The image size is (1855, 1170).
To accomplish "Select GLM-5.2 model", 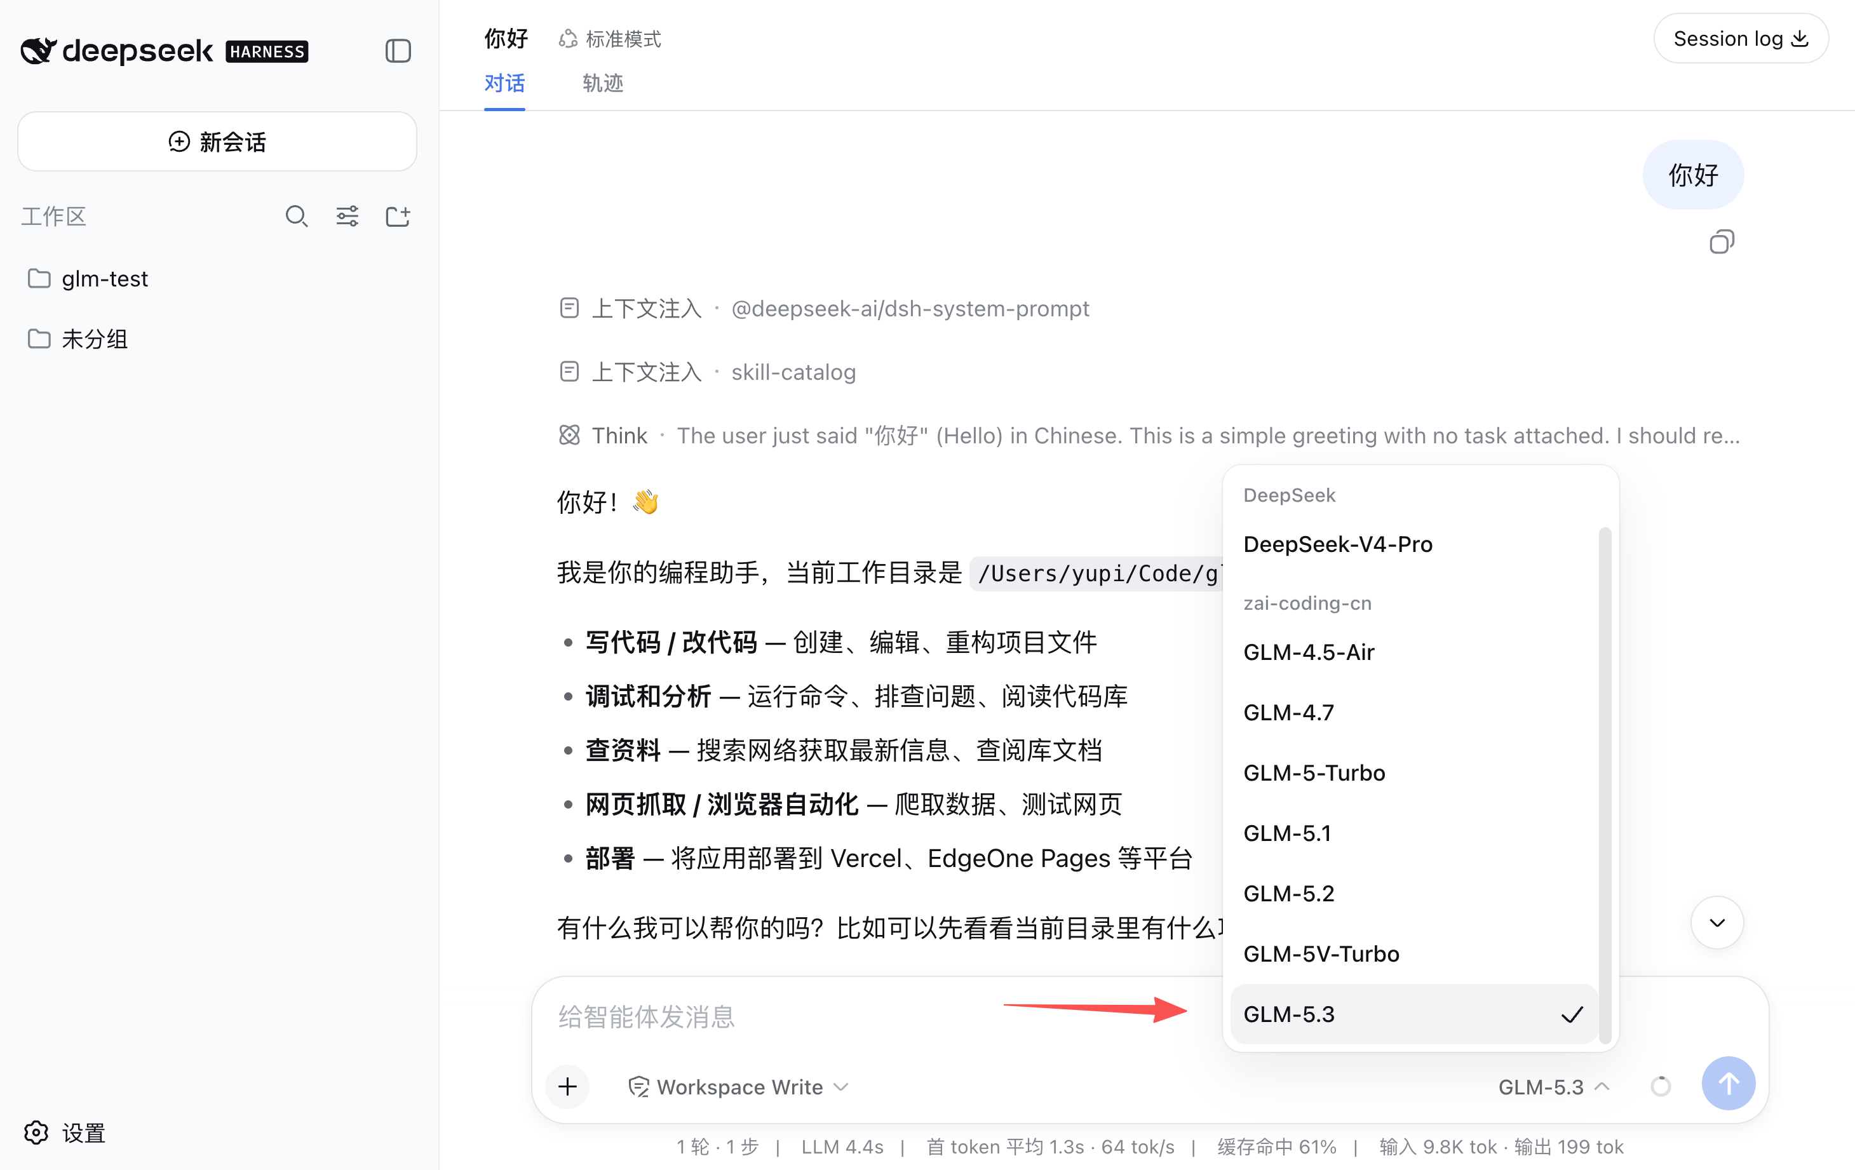I will 1414,894.
